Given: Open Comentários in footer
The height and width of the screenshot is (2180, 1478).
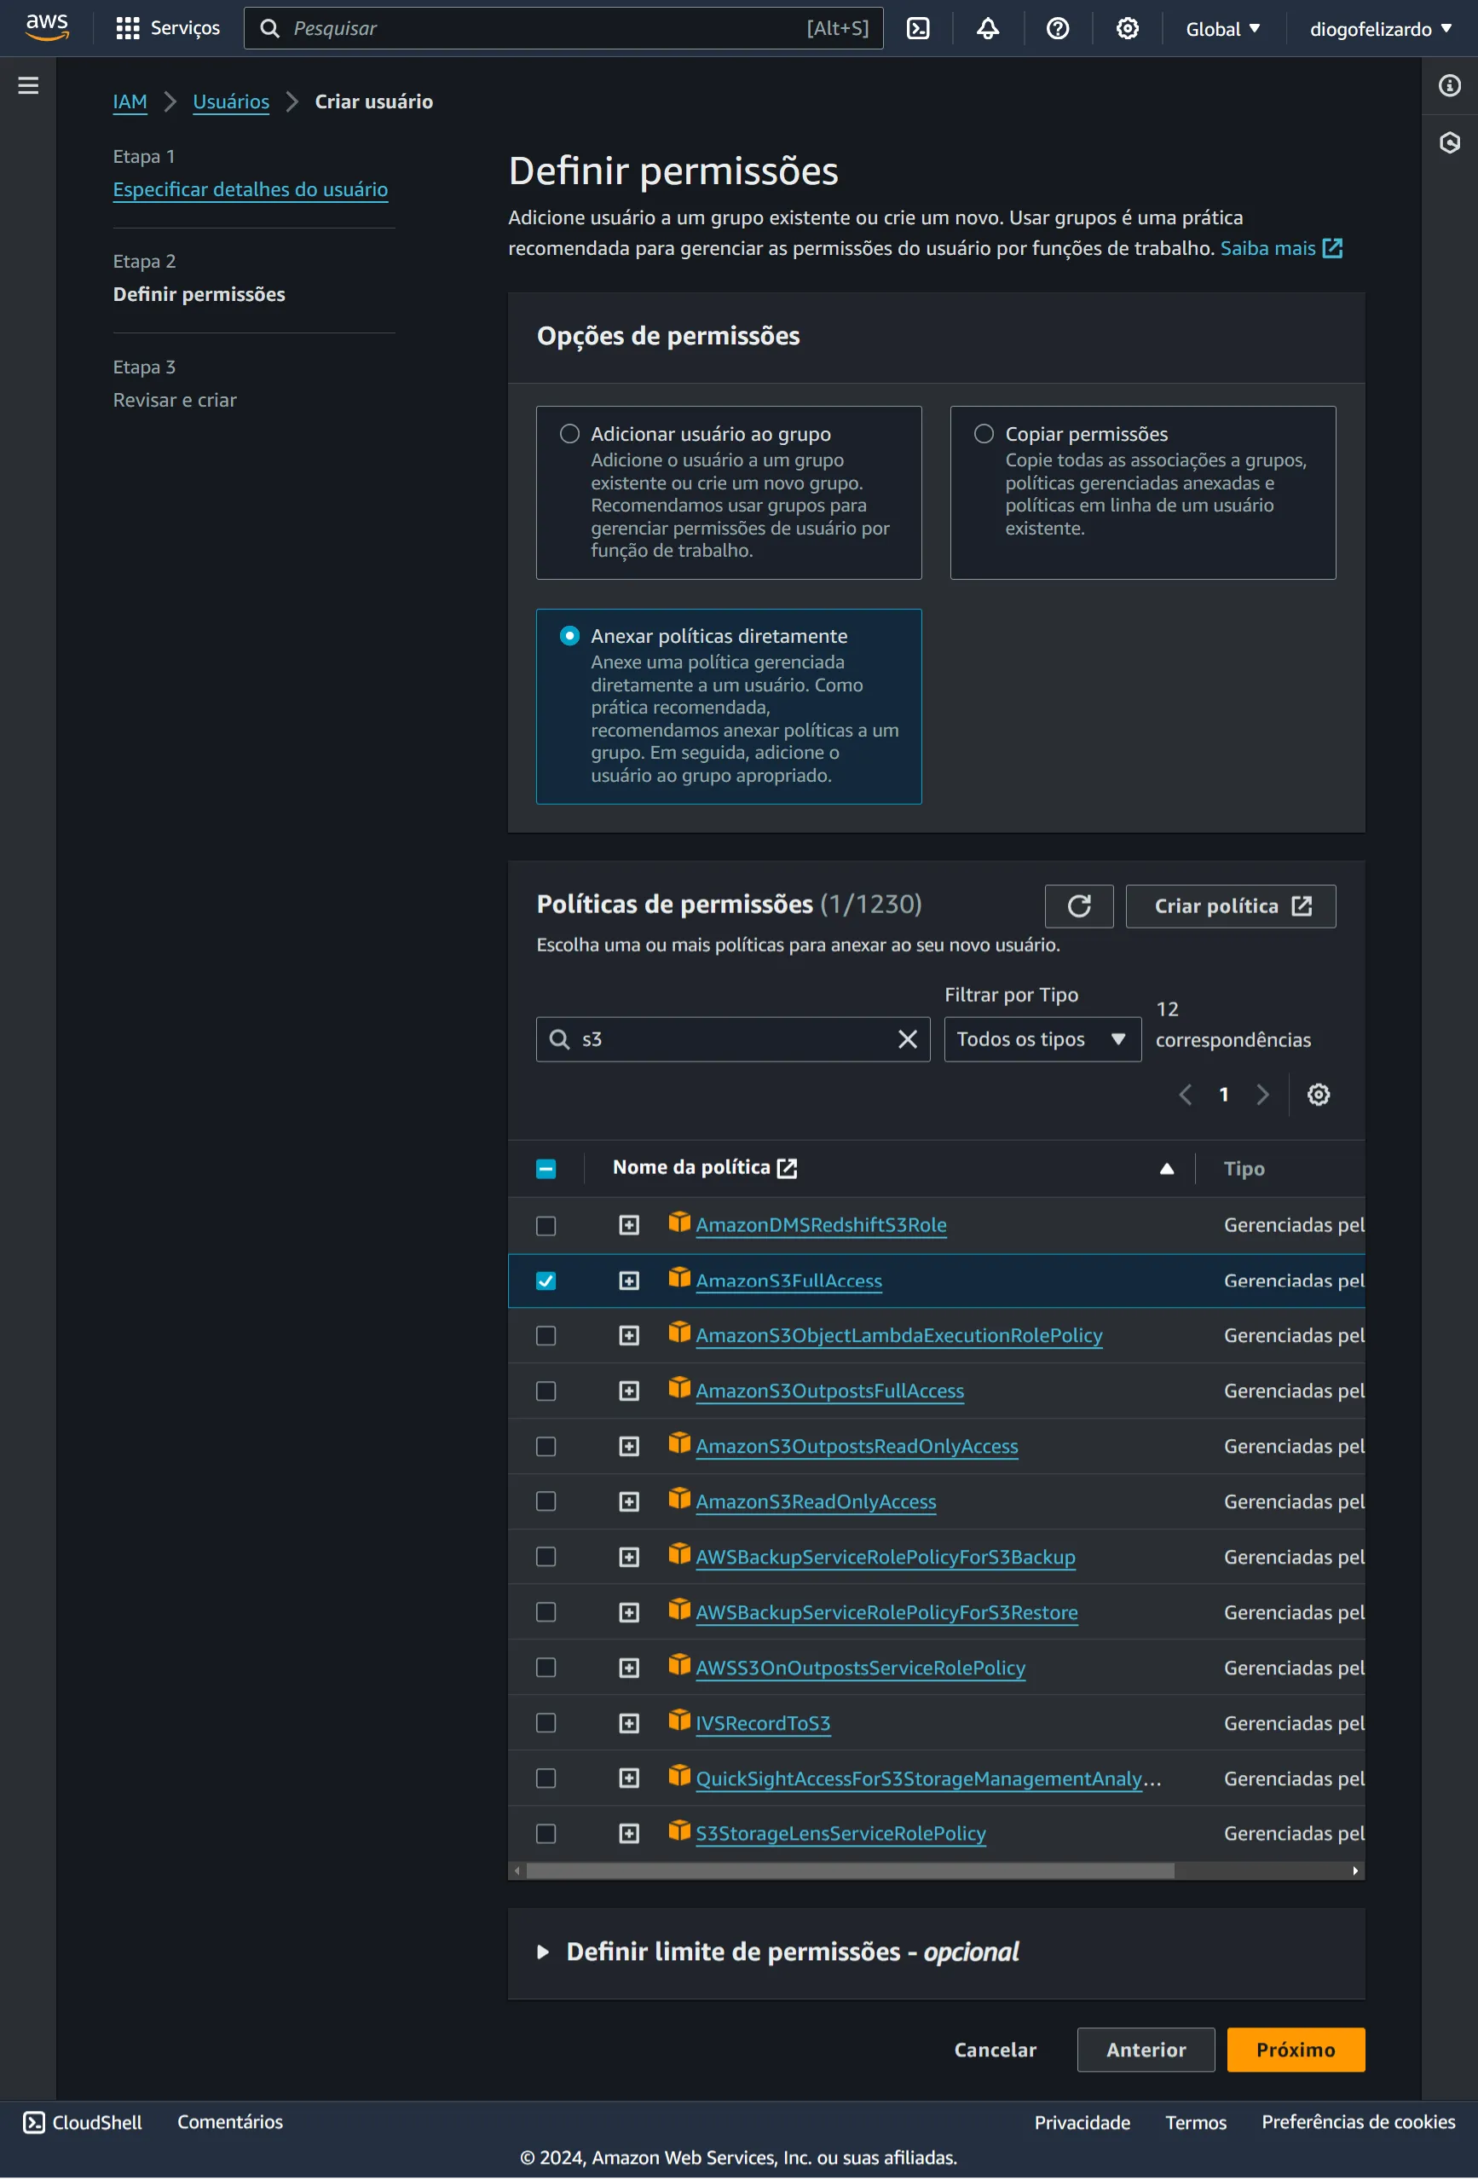Looking at the screenshot, I should click(x=230, y=2122).
